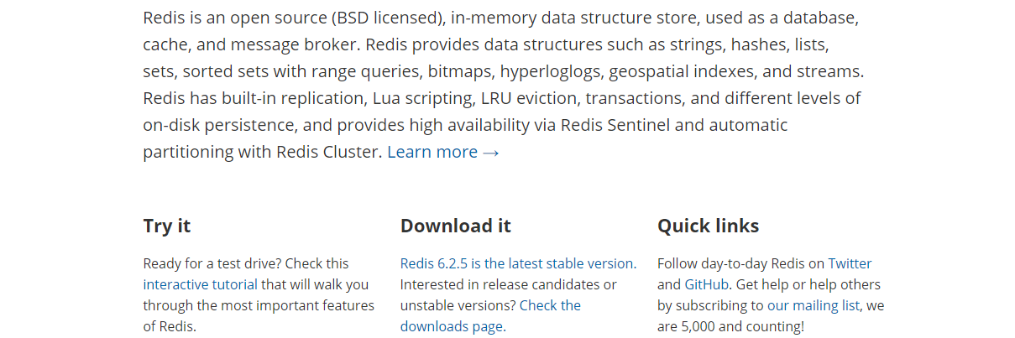Viewport: 1015px width, 338px height.
Task: Click the Redis 6.2.5 latest stable version link
Action: [517, 263]
